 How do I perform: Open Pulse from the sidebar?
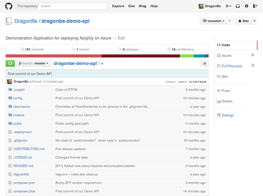[226, 90]
